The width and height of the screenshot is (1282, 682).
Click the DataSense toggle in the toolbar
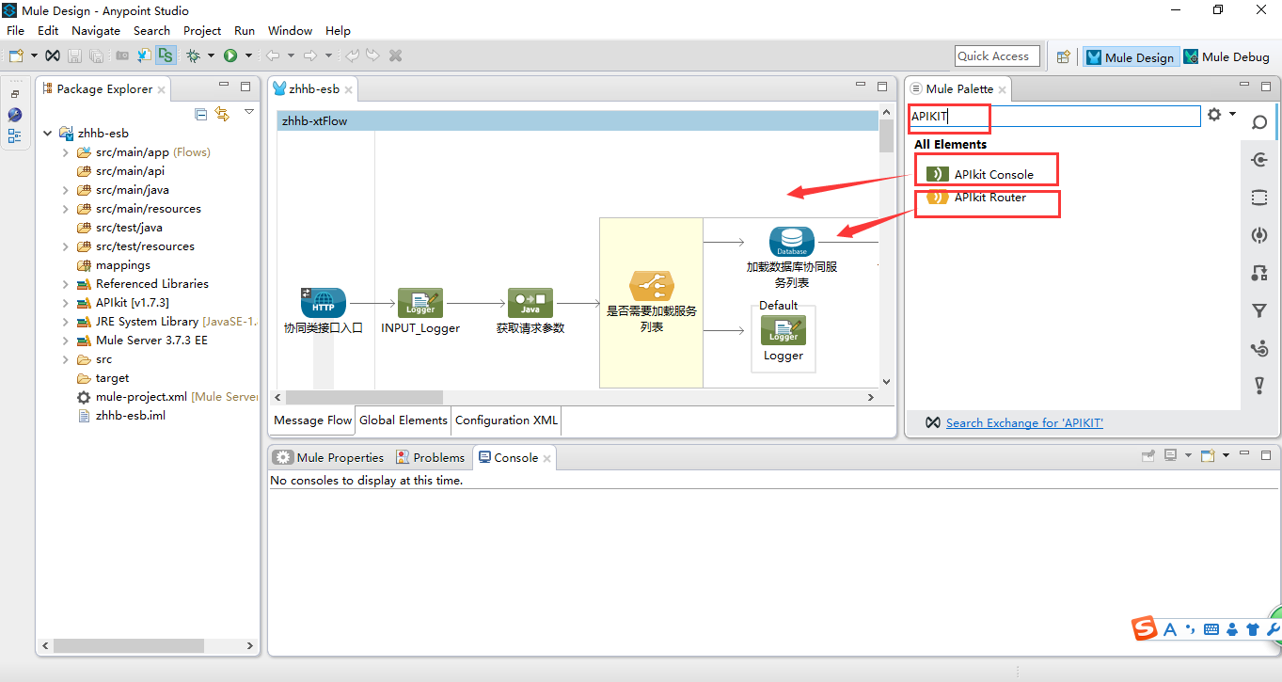click(165, 56)
